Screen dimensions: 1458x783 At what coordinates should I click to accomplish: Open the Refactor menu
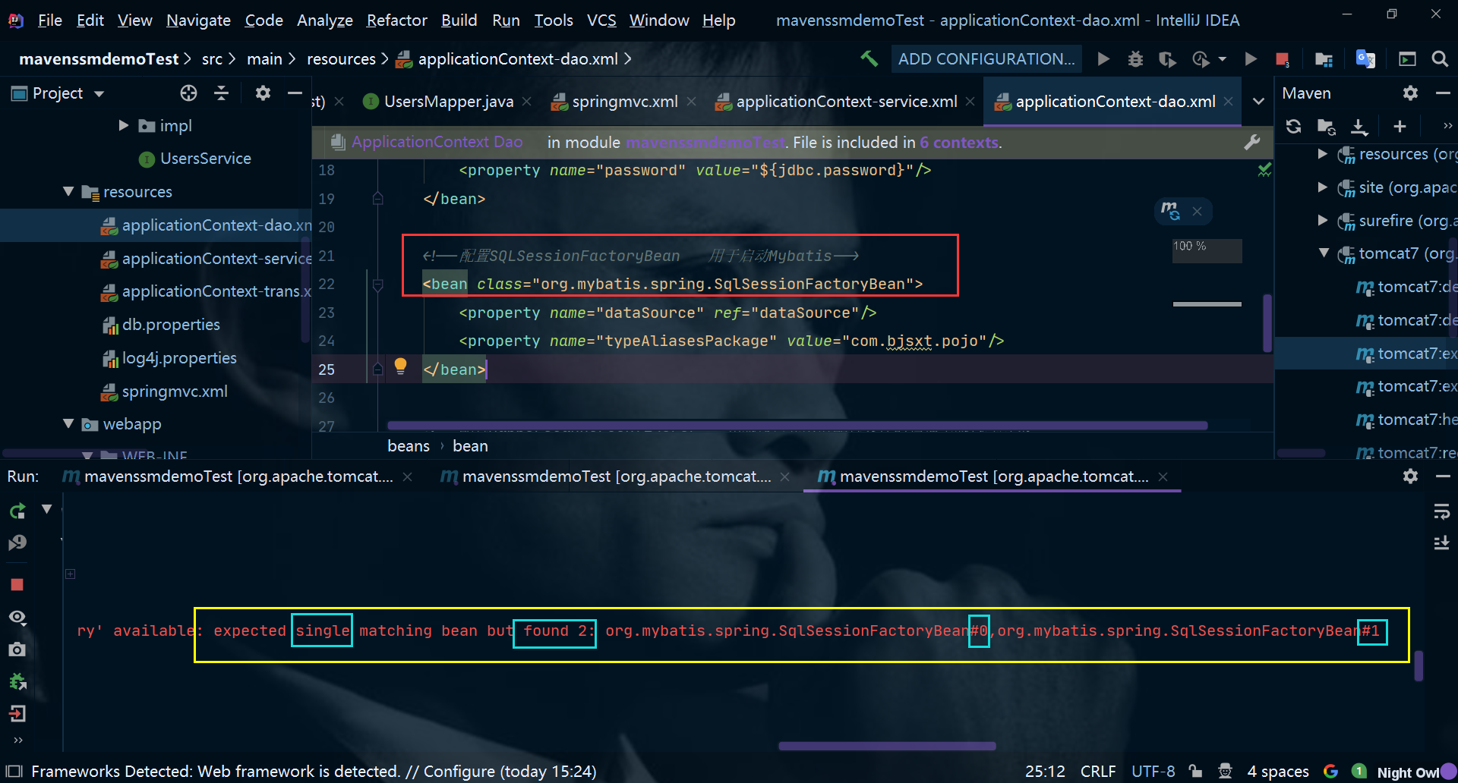pos(396,20)
